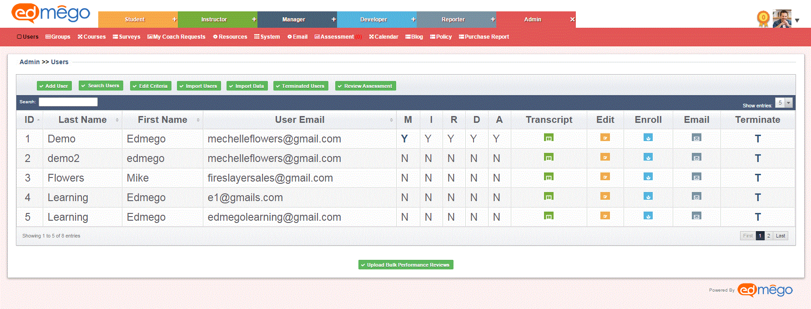811x309 pixels.
Task: Expand the Instructor tab plus icon
Action: coord(254,19)
